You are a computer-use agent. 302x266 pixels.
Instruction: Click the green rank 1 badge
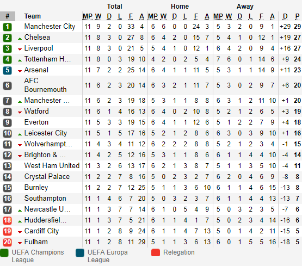tap(7, 27)
